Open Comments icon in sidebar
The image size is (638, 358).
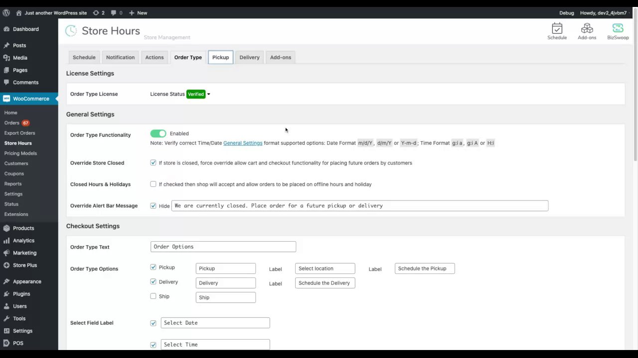click(x=6, y=83)
